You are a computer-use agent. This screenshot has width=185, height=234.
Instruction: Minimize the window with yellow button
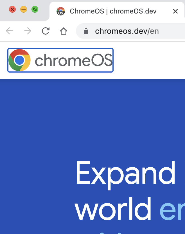coord(24,9)
